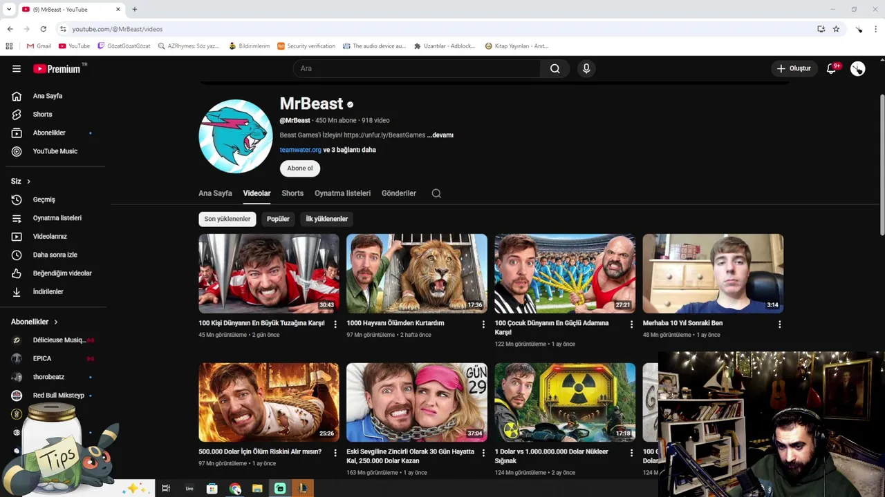Open the YouTube hamburger guide menu
The height and width of the screenshot is (497, 885).
point(17,68)
